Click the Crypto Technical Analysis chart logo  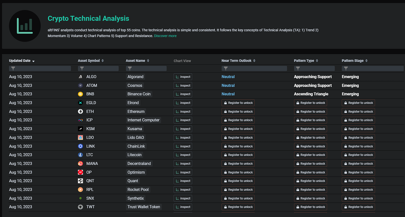[25, 26]
